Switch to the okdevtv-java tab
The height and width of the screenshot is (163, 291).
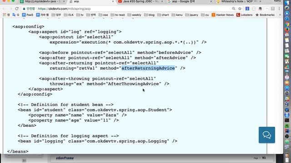[x=43, y=1]
